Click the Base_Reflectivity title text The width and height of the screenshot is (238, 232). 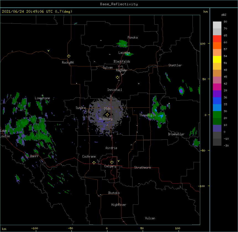119,4
